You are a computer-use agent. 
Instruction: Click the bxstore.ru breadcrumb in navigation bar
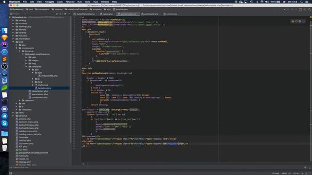pos(17,9)
